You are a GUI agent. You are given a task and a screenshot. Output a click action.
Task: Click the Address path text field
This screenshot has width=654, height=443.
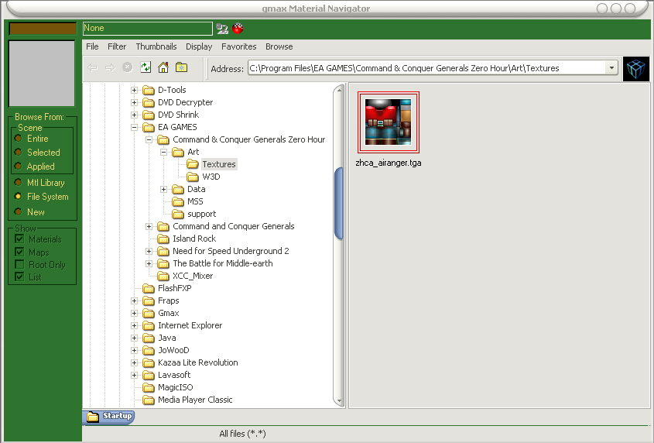click(426, 67)
